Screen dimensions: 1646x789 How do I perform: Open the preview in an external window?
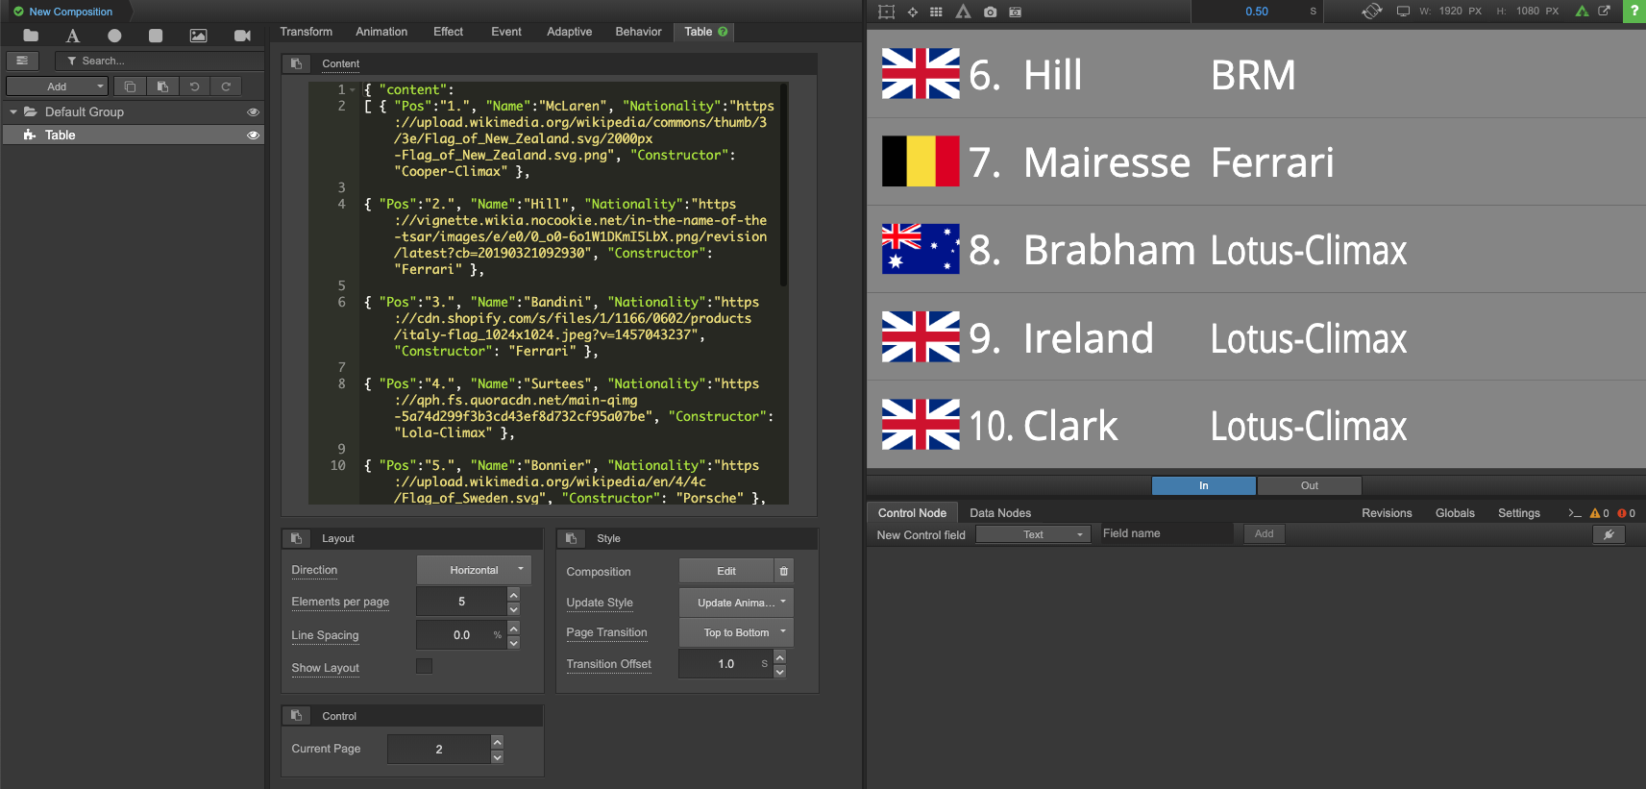(x=1604, y=12)
